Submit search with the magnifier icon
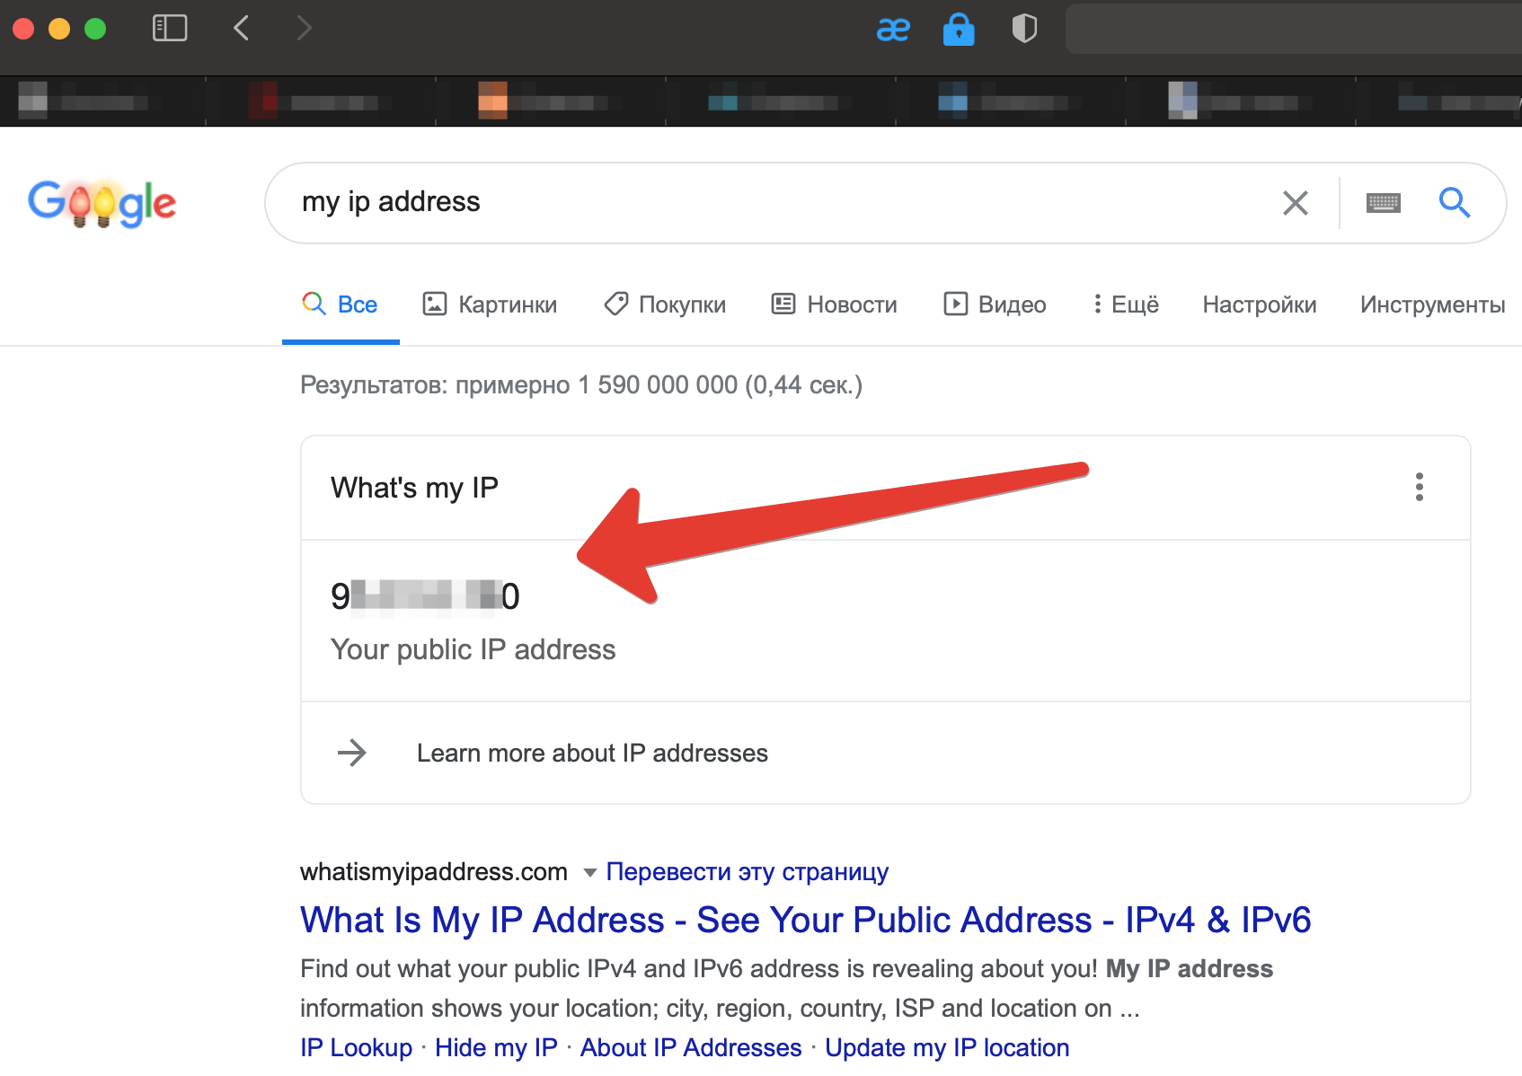 coord(1455,203)
